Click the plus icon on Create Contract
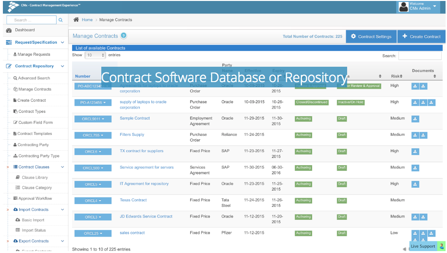 (405, 36)
